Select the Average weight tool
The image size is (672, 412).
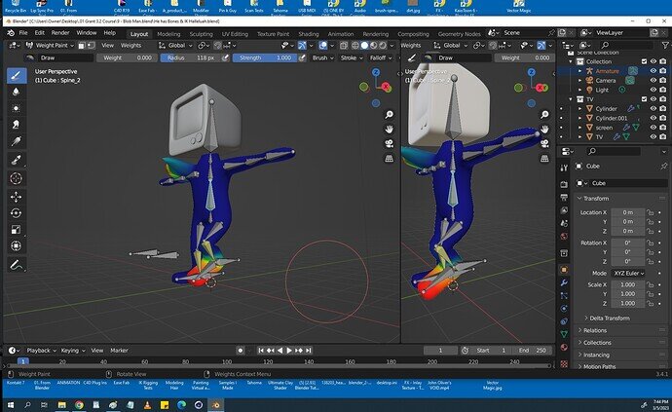point(17,108)
